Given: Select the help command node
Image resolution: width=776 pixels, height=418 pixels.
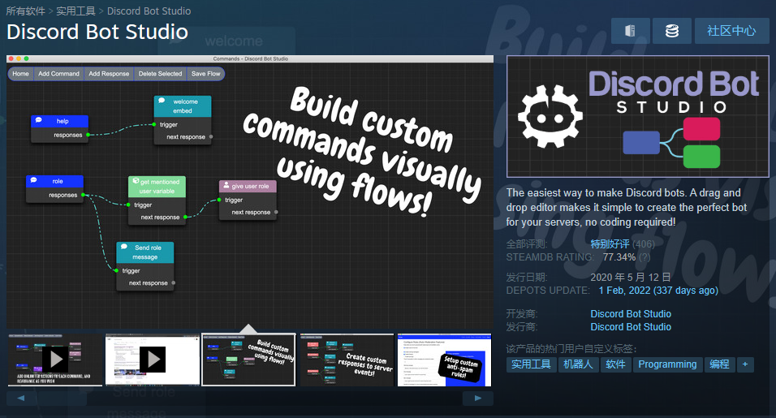Looking at the screenshot, I should (x=59, y=128).
